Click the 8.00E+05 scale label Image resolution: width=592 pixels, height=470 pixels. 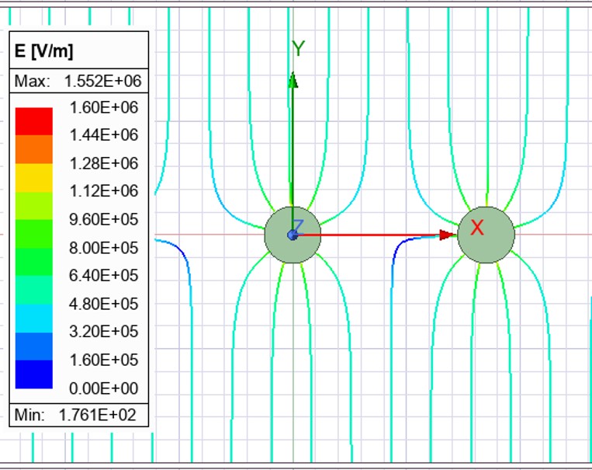point(103,248)
